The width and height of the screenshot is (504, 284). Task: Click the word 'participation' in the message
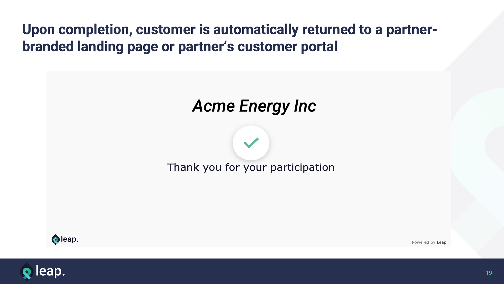tap(302, 168)
